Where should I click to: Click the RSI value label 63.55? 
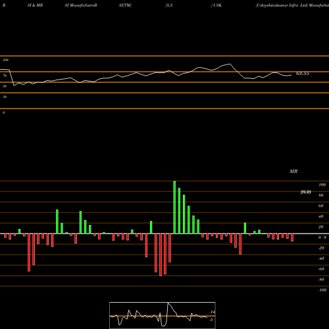303,74
